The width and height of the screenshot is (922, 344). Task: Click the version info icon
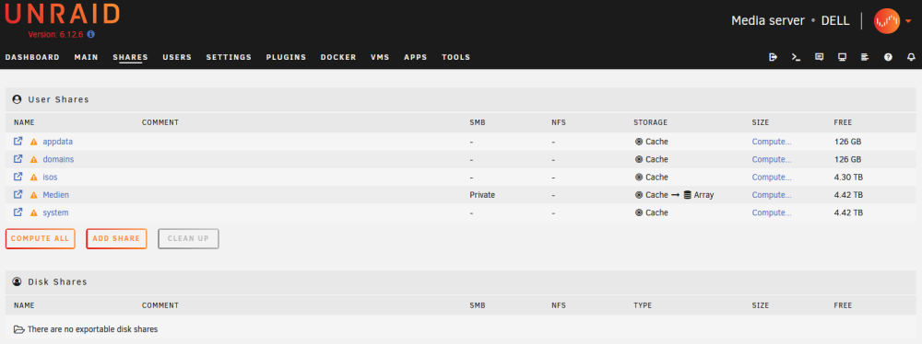[x=90, y=34]
